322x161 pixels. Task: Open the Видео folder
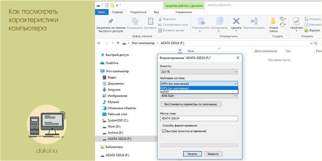tap(112, 77)
